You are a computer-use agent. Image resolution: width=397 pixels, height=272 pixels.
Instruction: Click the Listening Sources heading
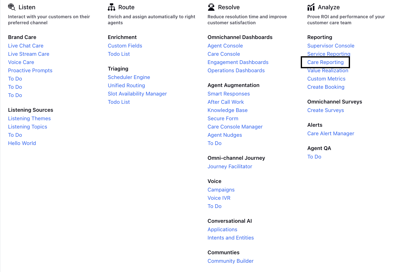click(x=30, y=110)
